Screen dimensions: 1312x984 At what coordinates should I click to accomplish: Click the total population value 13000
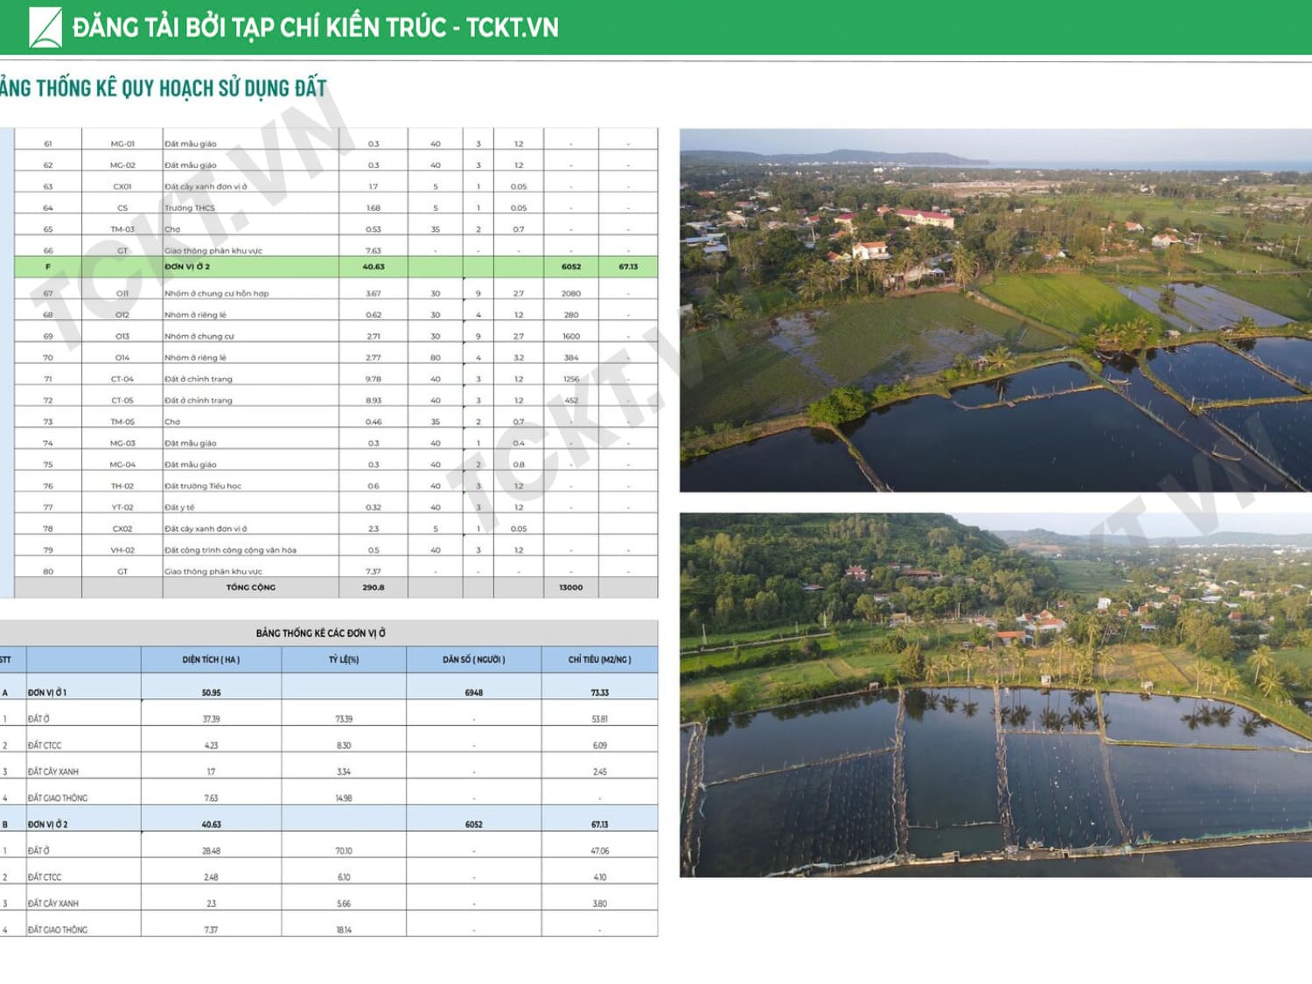click(570, 588)
